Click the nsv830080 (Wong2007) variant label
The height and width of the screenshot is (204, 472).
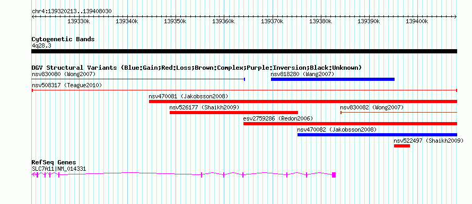tap(64, 74)
